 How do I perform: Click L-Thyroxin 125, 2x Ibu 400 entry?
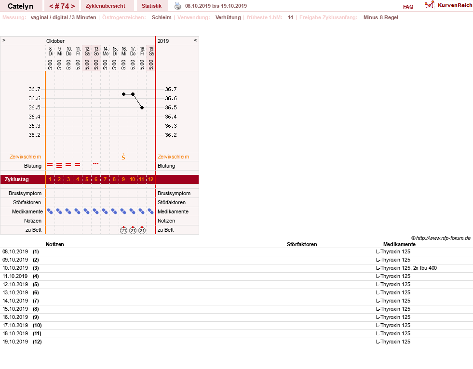pos(406,268)
